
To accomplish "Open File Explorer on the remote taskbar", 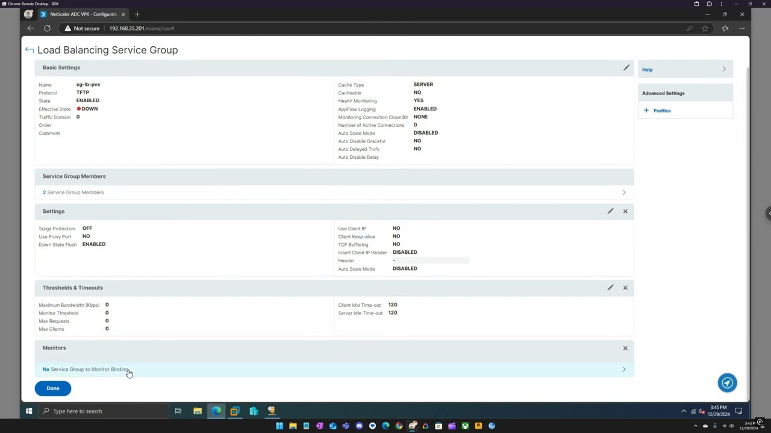I will point(198,411).
